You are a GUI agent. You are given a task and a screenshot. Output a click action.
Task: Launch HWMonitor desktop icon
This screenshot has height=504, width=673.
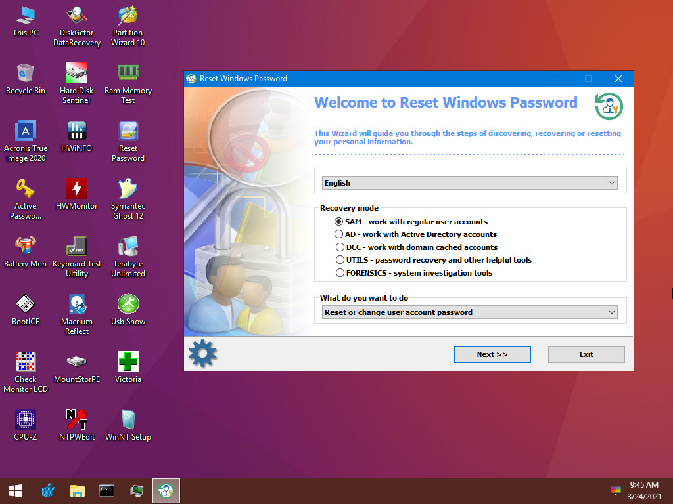[x=77, y=194]
